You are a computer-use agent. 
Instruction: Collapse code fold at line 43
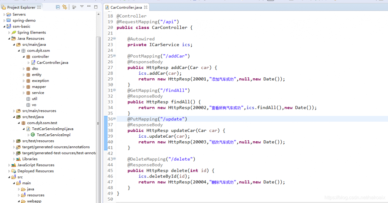[x=114, y=159]
